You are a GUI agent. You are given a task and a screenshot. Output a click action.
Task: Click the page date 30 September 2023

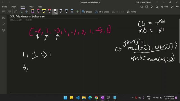click(x=16, y=20)
